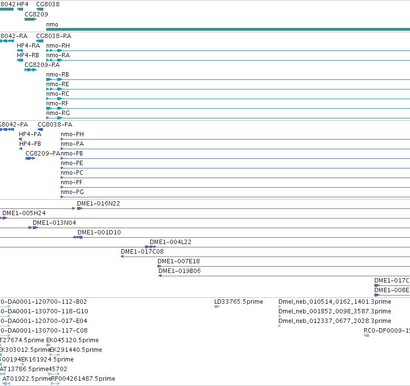
Task: Click the HP4-RA transcript glyph
Action: 20,51
